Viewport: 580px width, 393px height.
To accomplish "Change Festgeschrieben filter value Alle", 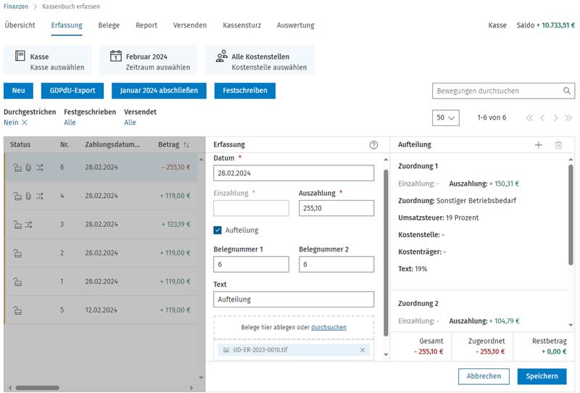I will (70, 123).
